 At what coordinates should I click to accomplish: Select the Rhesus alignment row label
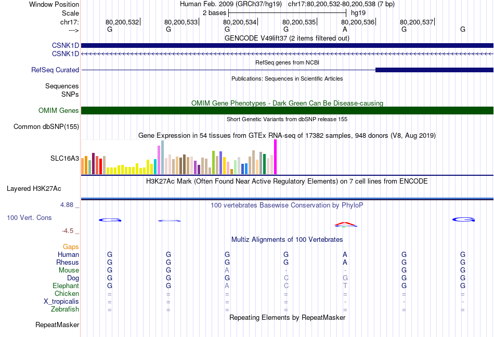click(x=68, y=262)
